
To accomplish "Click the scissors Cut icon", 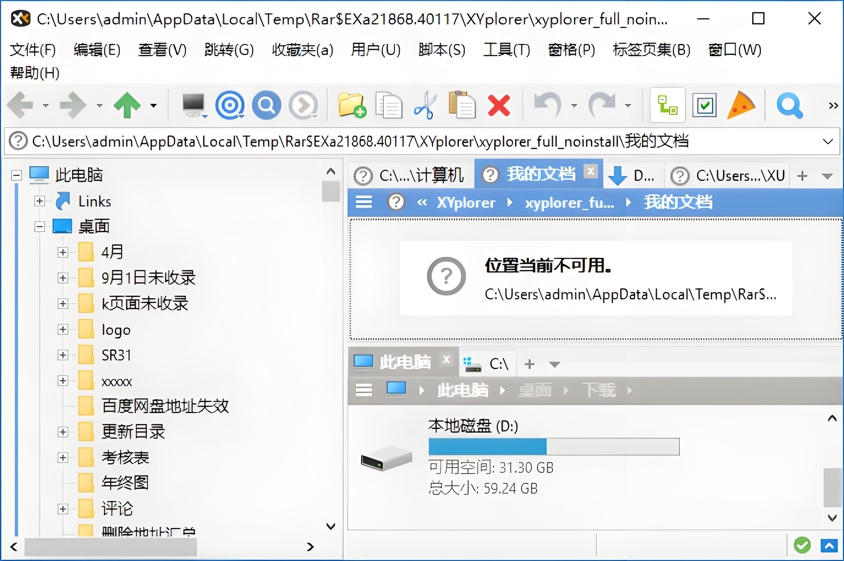I will [x=425, y=105].
